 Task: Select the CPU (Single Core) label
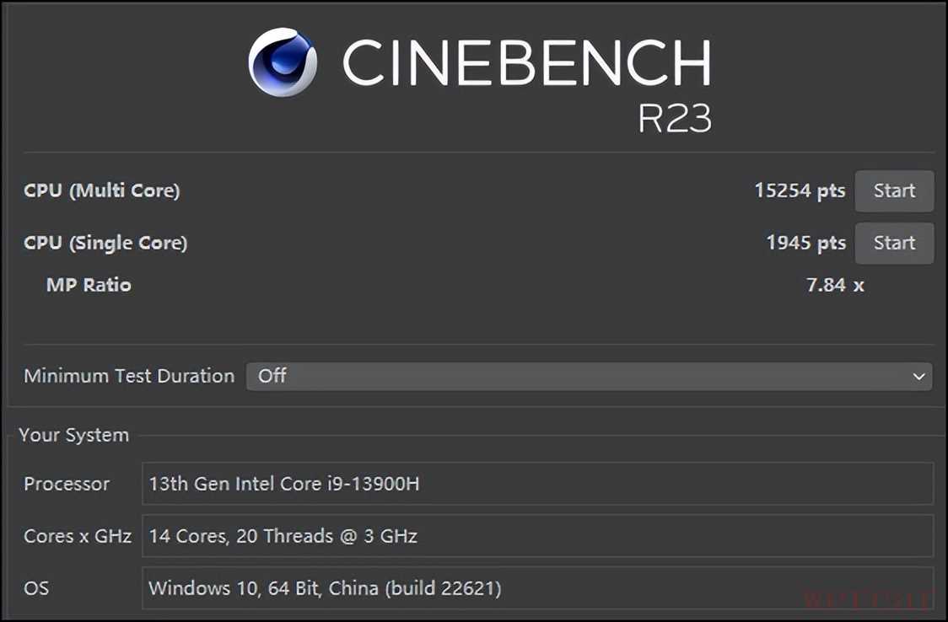[105, 243]
